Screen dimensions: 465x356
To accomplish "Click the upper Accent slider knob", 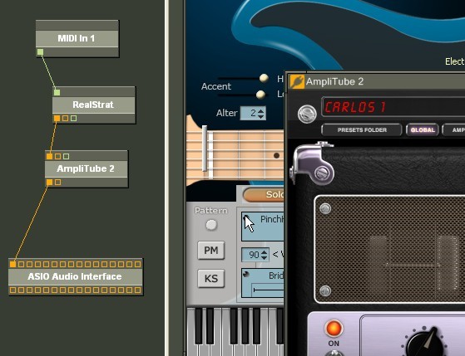I will tap(264, 78).
